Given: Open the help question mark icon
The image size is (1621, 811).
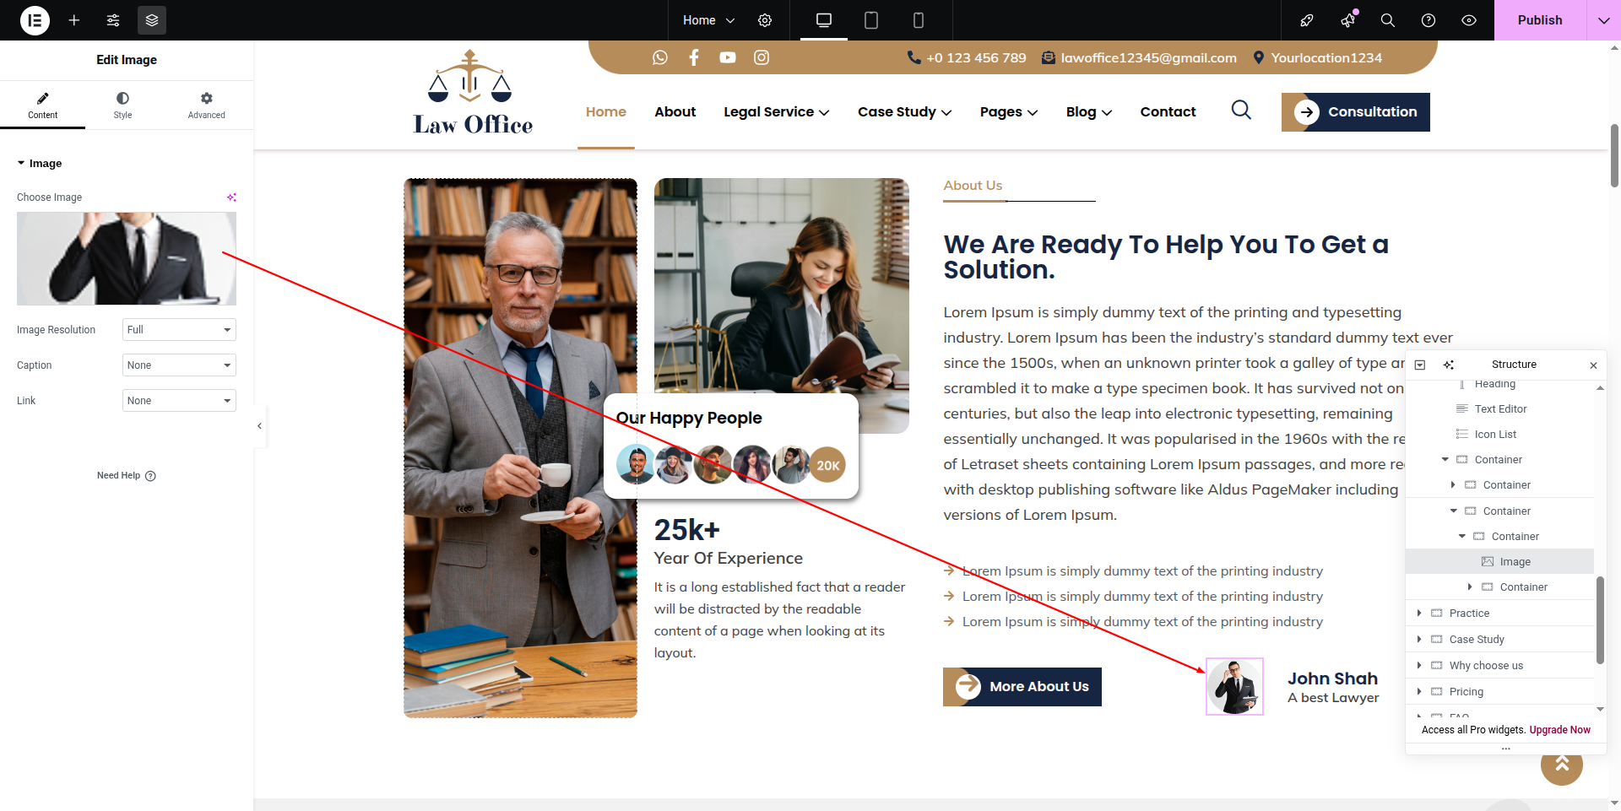Looking at the screenshot, I should [x=1429, y=20].
